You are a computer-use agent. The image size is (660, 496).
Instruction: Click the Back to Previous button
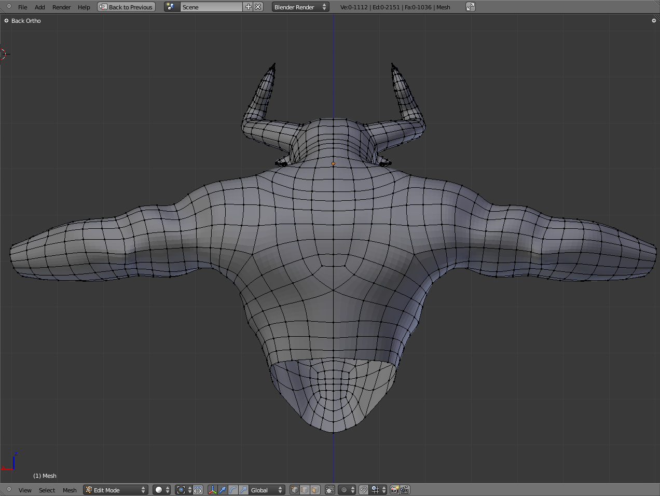tap(127, 7)
